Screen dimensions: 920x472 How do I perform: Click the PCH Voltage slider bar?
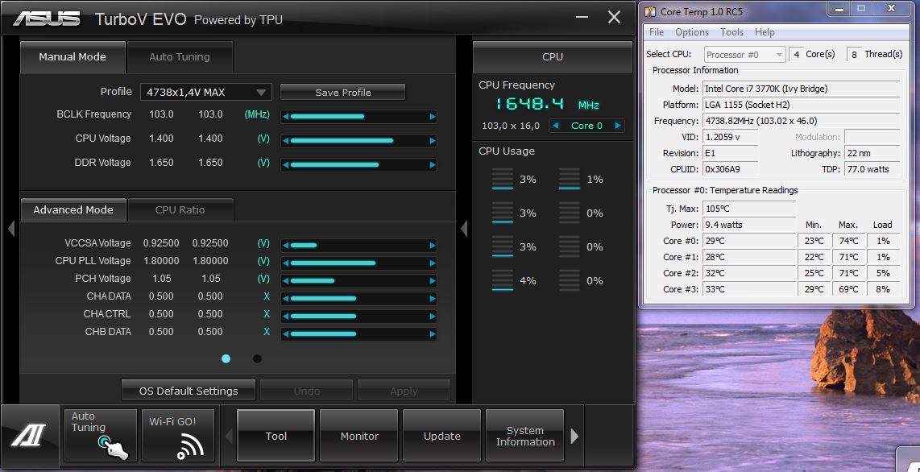(359, 280)
